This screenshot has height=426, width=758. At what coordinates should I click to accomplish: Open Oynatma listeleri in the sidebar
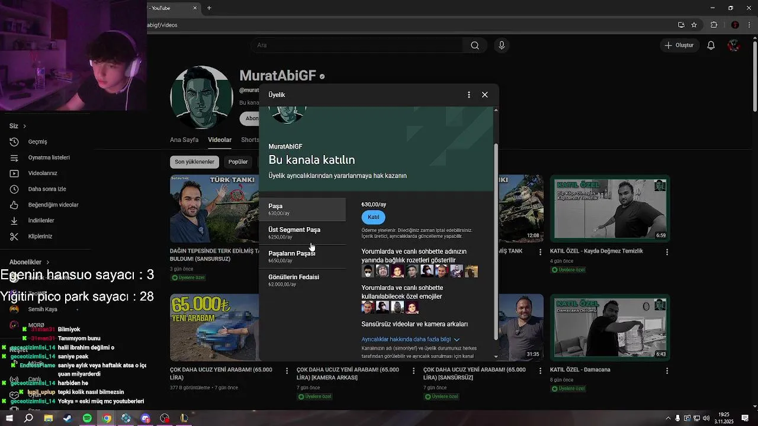49,157
